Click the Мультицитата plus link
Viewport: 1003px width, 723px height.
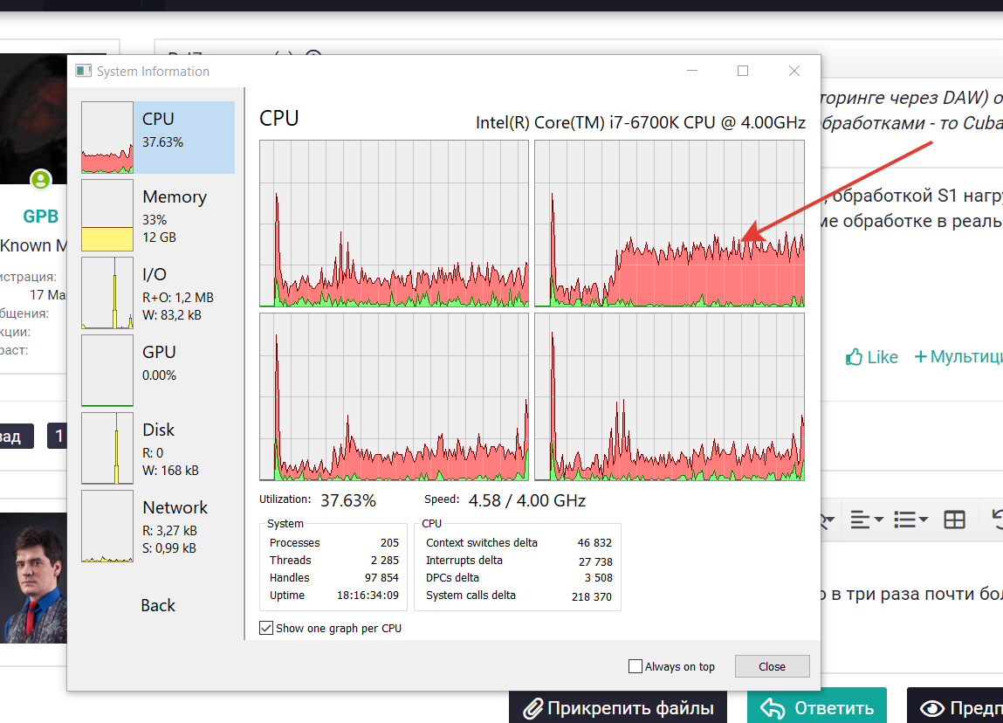[x=958, y=357]
